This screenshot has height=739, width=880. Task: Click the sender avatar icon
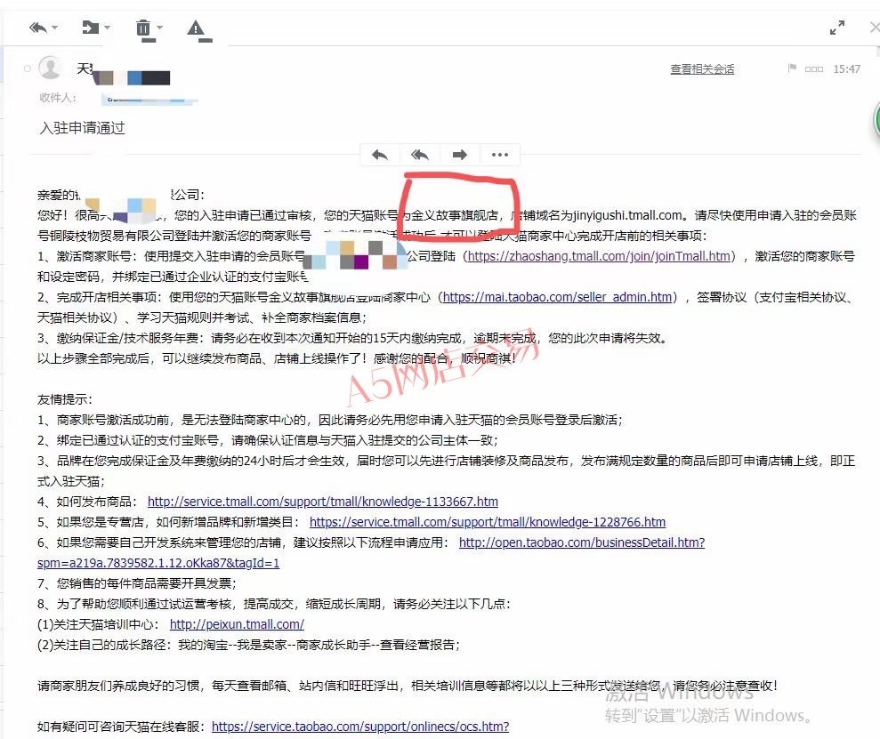point(51,68)
